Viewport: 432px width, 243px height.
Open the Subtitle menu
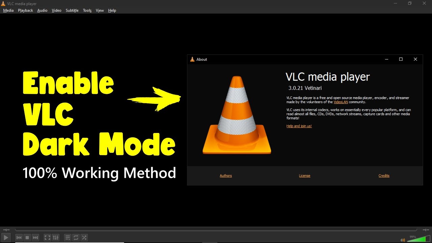click(x=72, y=10)
